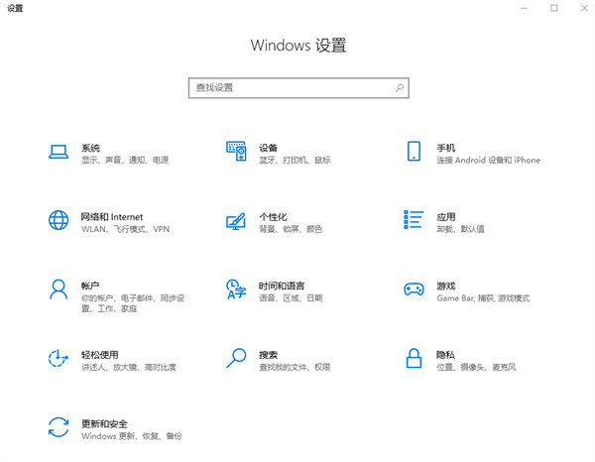Open the 游戏 settings title
This screenshot has height=462, width=595.
(x=446, y=286)
